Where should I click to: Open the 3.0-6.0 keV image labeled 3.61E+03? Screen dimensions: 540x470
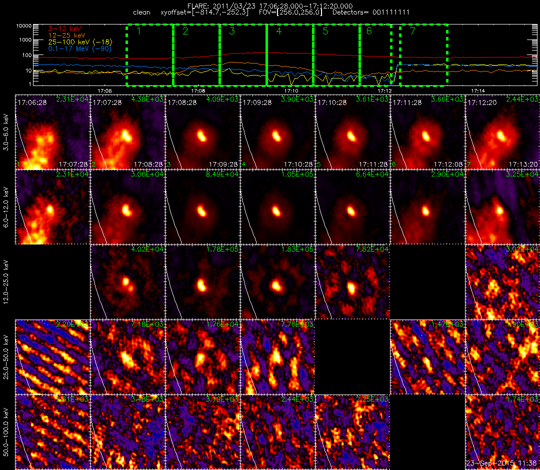352,132
